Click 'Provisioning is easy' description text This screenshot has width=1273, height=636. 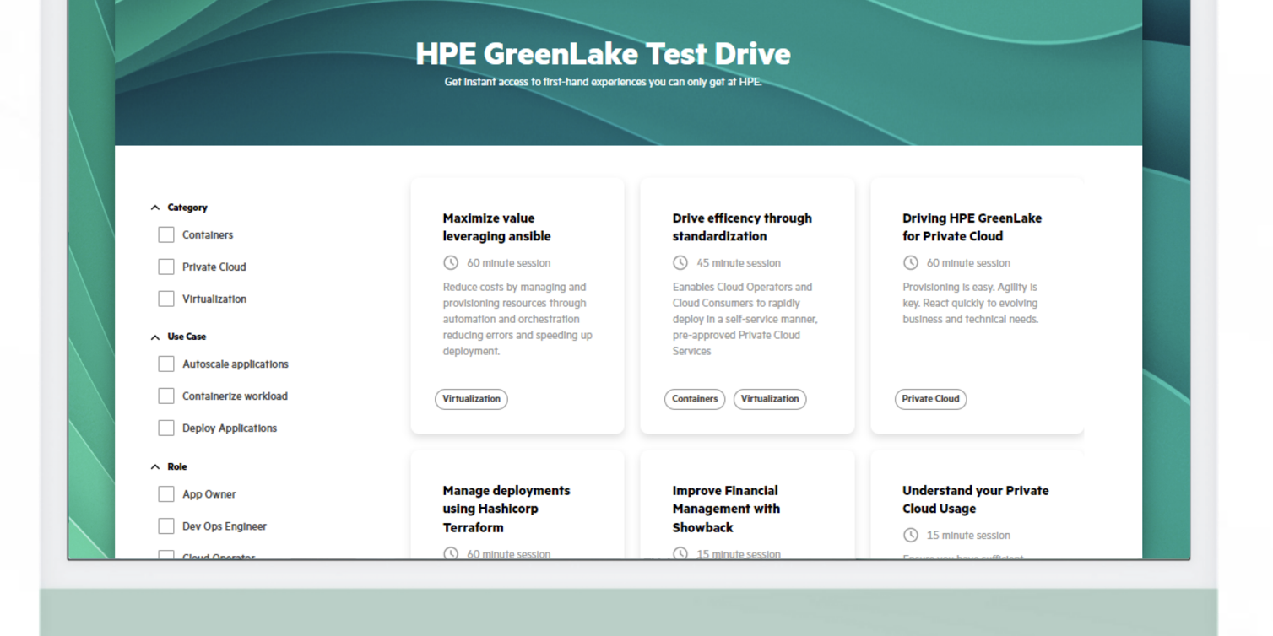(x=970, y=303)
